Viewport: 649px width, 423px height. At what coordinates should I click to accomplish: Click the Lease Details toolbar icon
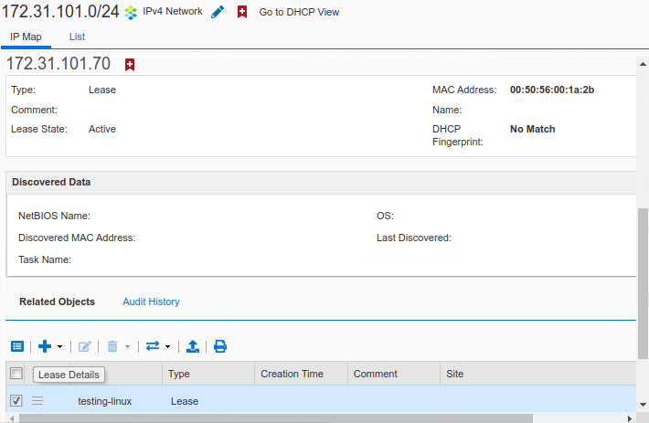16,346
